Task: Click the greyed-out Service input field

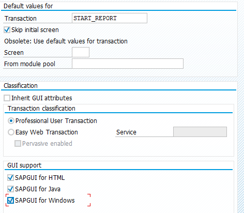Action: tap(200, 132)
